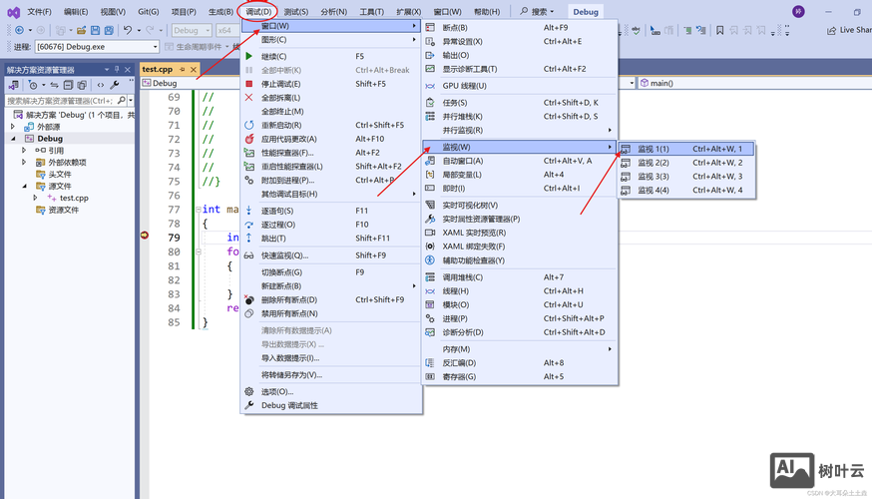Click the red Stop Debugging (停止调试) icon
The height and width of the screenshot is (499, 872).
(x=248, y=84)
